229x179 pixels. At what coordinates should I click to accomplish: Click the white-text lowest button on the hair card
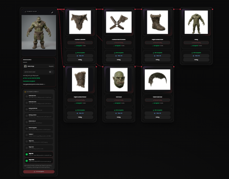pyautogui.click(x=158, y=117)
